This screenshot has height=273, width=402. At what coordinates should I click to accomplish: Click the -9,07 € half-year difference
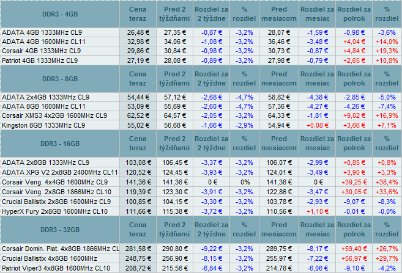point(354,202)
